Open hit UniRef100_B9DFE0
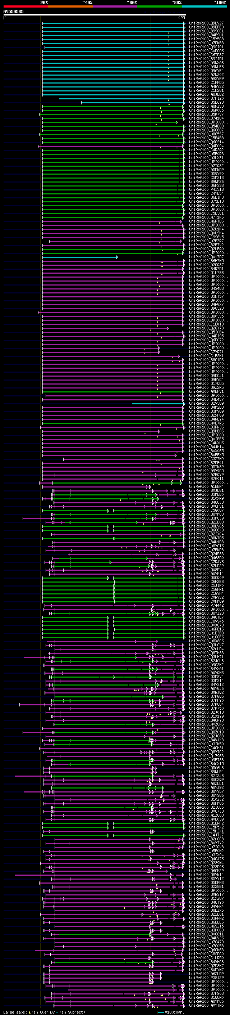 206,27
